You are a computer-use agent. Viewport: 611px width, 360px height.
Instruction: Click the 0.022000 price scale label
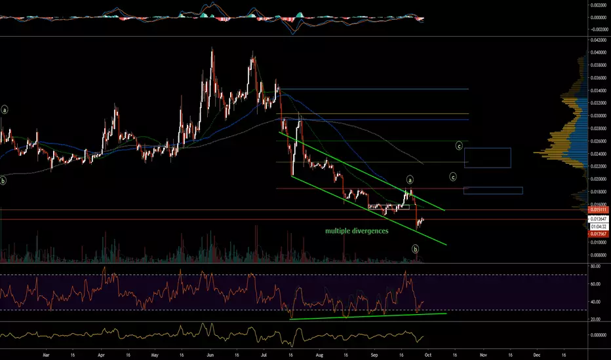click(x=598, y=166)
